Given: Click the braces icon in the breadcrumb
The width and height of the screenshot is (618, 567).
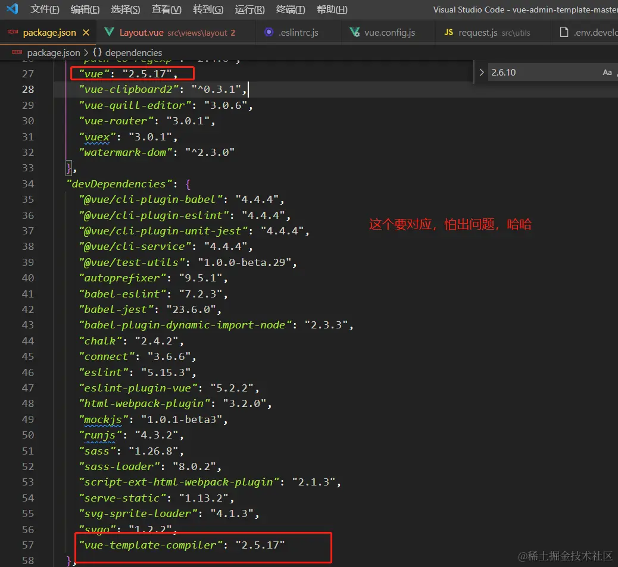Looking at the screenshot, I should (x=98, y=52).
